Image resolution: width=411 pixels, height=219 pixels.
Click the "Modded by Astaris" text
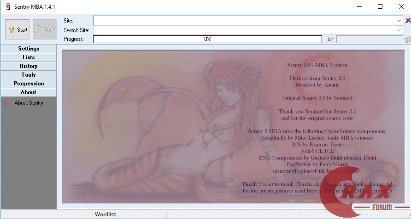pos(317,85)
